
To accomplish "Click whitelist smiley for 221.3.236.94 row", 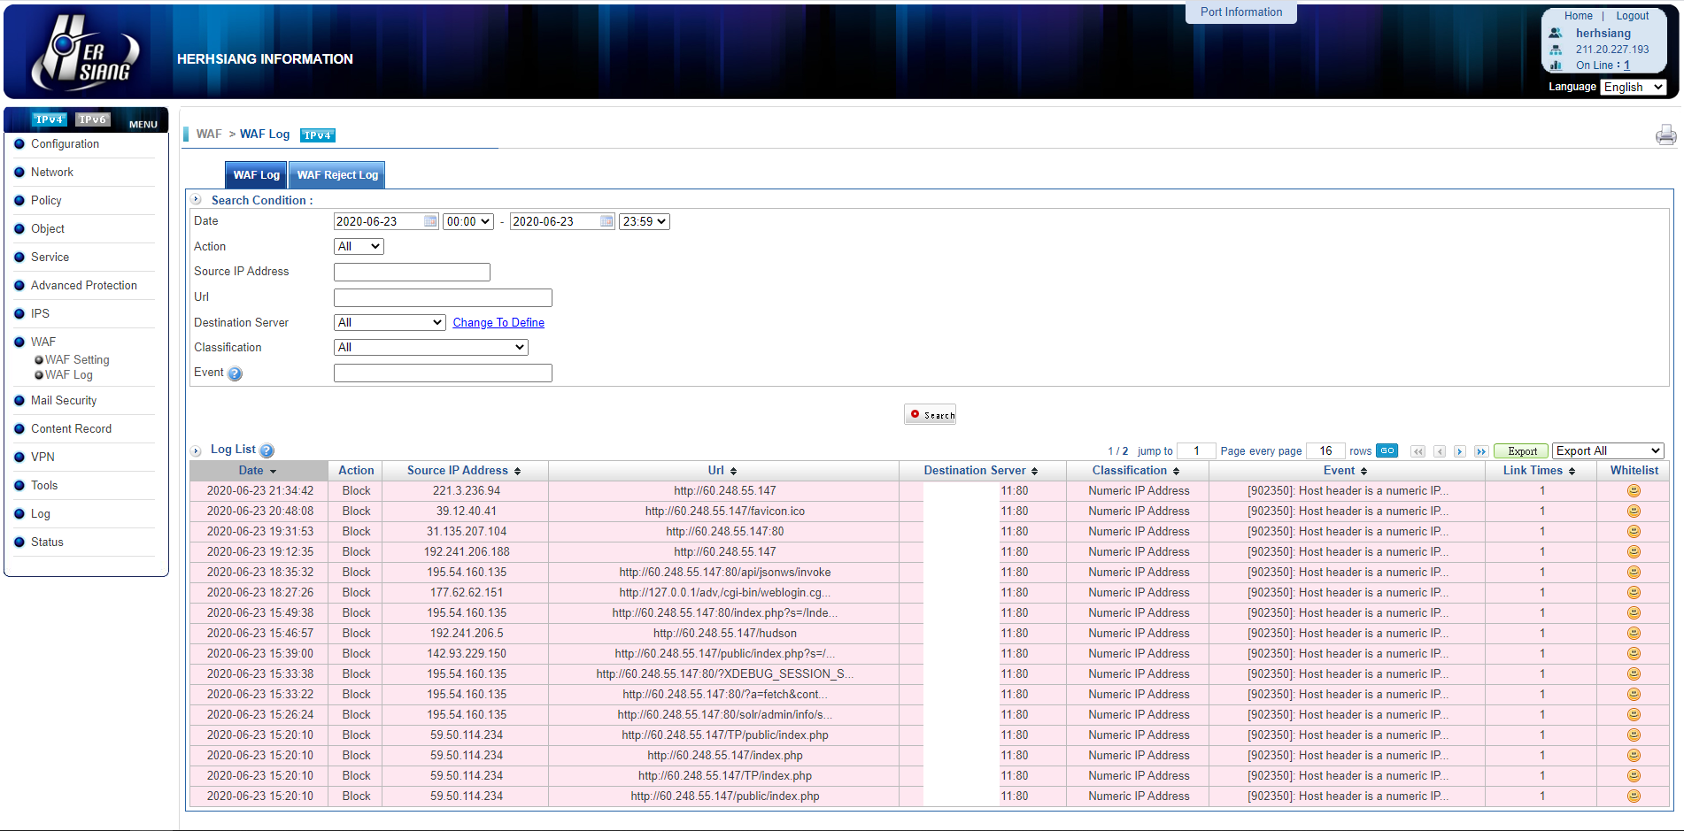I will [1634, 491].
